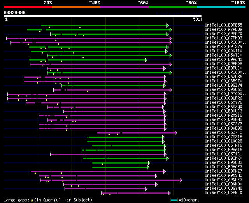The height and width of the screenshot is (203, 249).
Task: Select the query name BB928498
Action: click(x=15, y=12)
